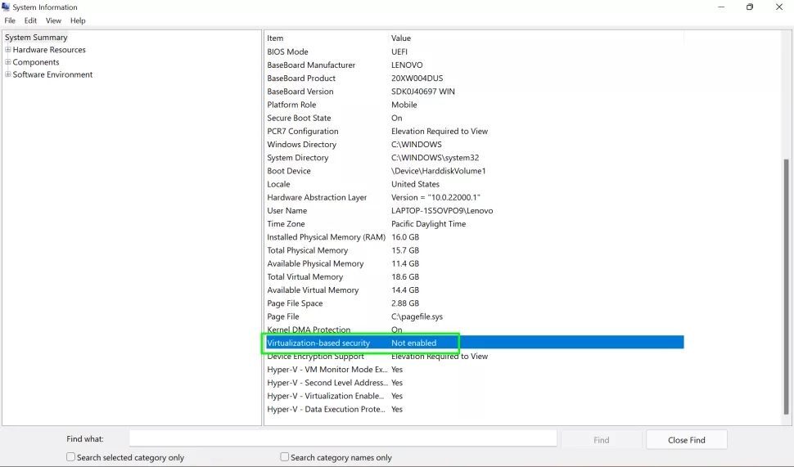Viewport: 794px width, 467px height.
Task: Open the File menu
Action: [10, 20]
